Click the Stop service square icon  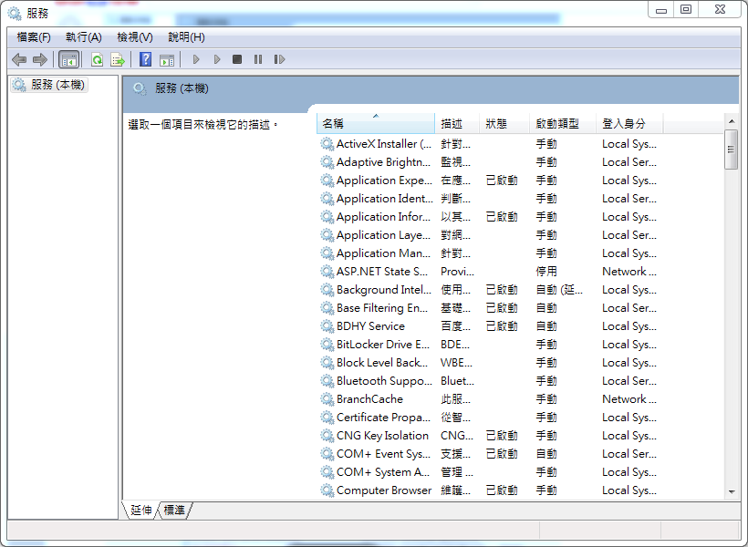(237, 59)
